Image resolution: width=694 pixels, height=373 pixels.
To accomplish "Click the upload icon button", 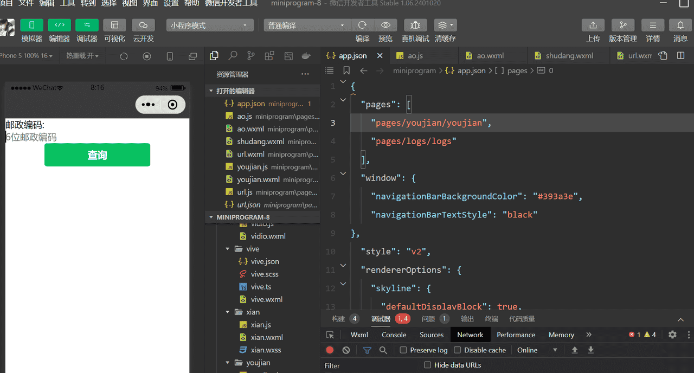I will [x=593, y=25].
